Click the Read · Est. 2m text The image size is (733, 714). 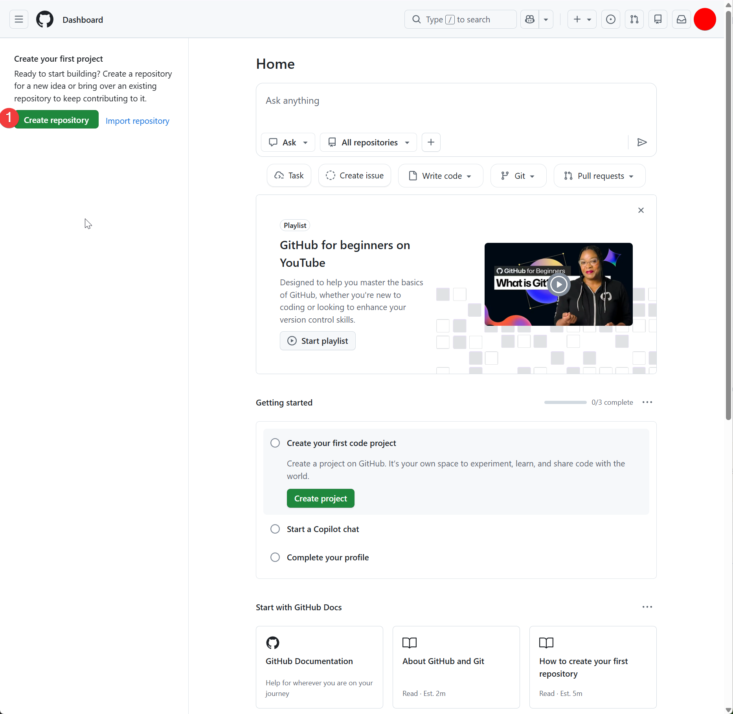click(x=424, y=694)
